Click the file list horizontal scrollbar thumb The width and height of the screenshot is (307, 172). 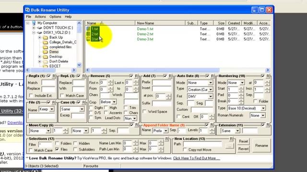point(155,70)
